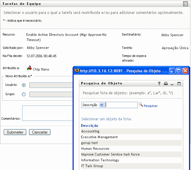
Task: Close the Pesquisa de Objeto browser window
Action: 186,71
